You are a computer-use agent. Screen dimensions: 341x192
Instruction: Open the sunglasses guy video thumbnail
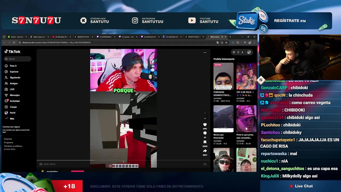click(x=223, y=160)
